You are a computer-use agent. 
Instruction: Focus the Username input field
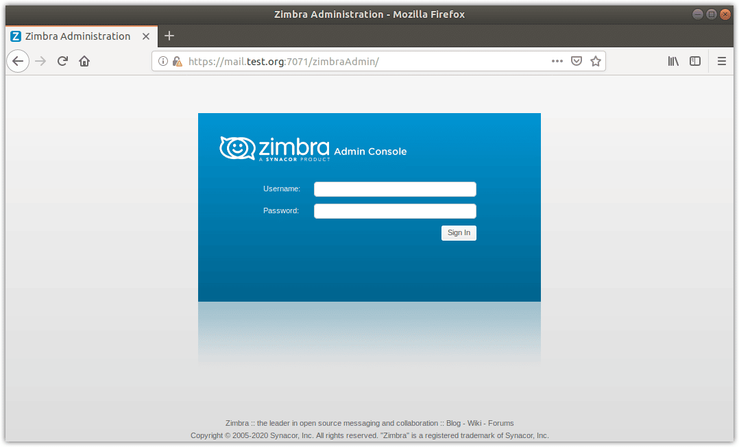pyautogui.click(x=395, y=189)
